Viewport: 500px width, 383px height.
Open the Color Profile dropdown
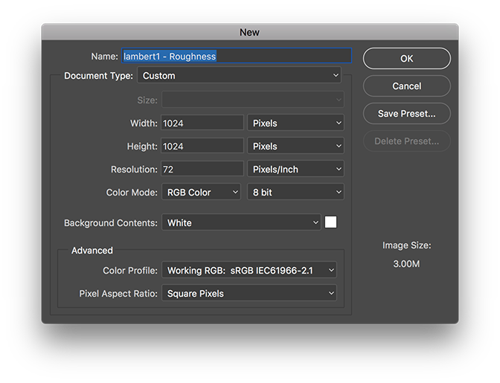pos(249,271)
